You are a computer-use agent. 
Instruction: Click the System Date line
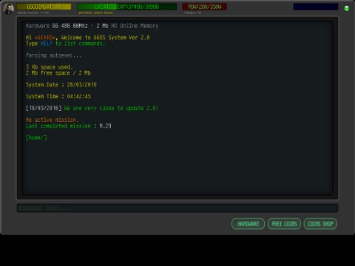click(x=61, y=85)
